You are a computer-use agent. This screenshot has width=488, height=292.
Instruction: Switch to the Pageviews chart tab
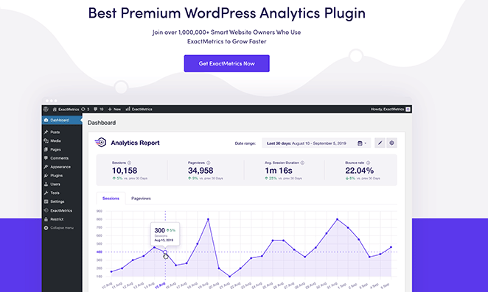(141, 198)
